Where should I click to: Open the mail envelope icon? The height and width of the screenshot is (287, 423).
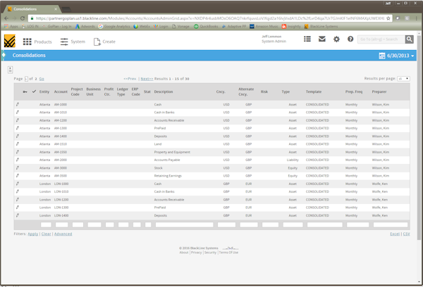(x=322, y=39)
